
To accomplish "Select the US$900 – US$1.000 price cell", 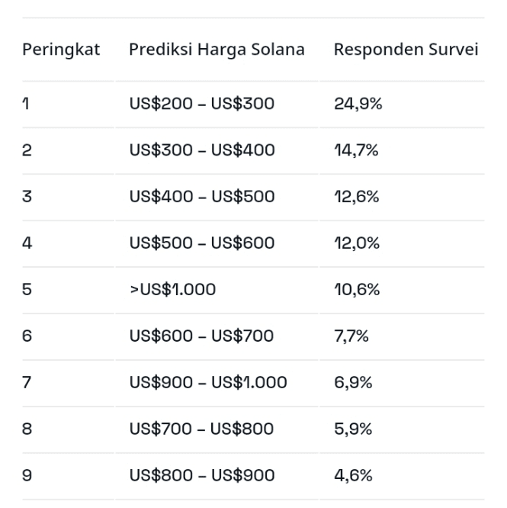I will pos(208,383).
